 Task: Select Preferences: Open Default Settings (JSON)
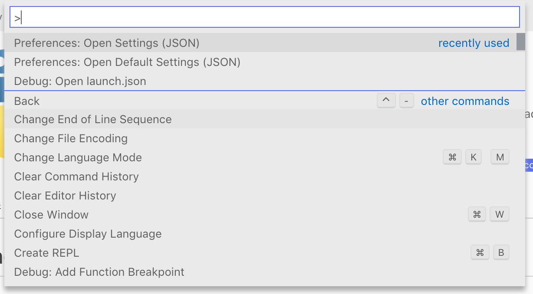click(127, 62)
